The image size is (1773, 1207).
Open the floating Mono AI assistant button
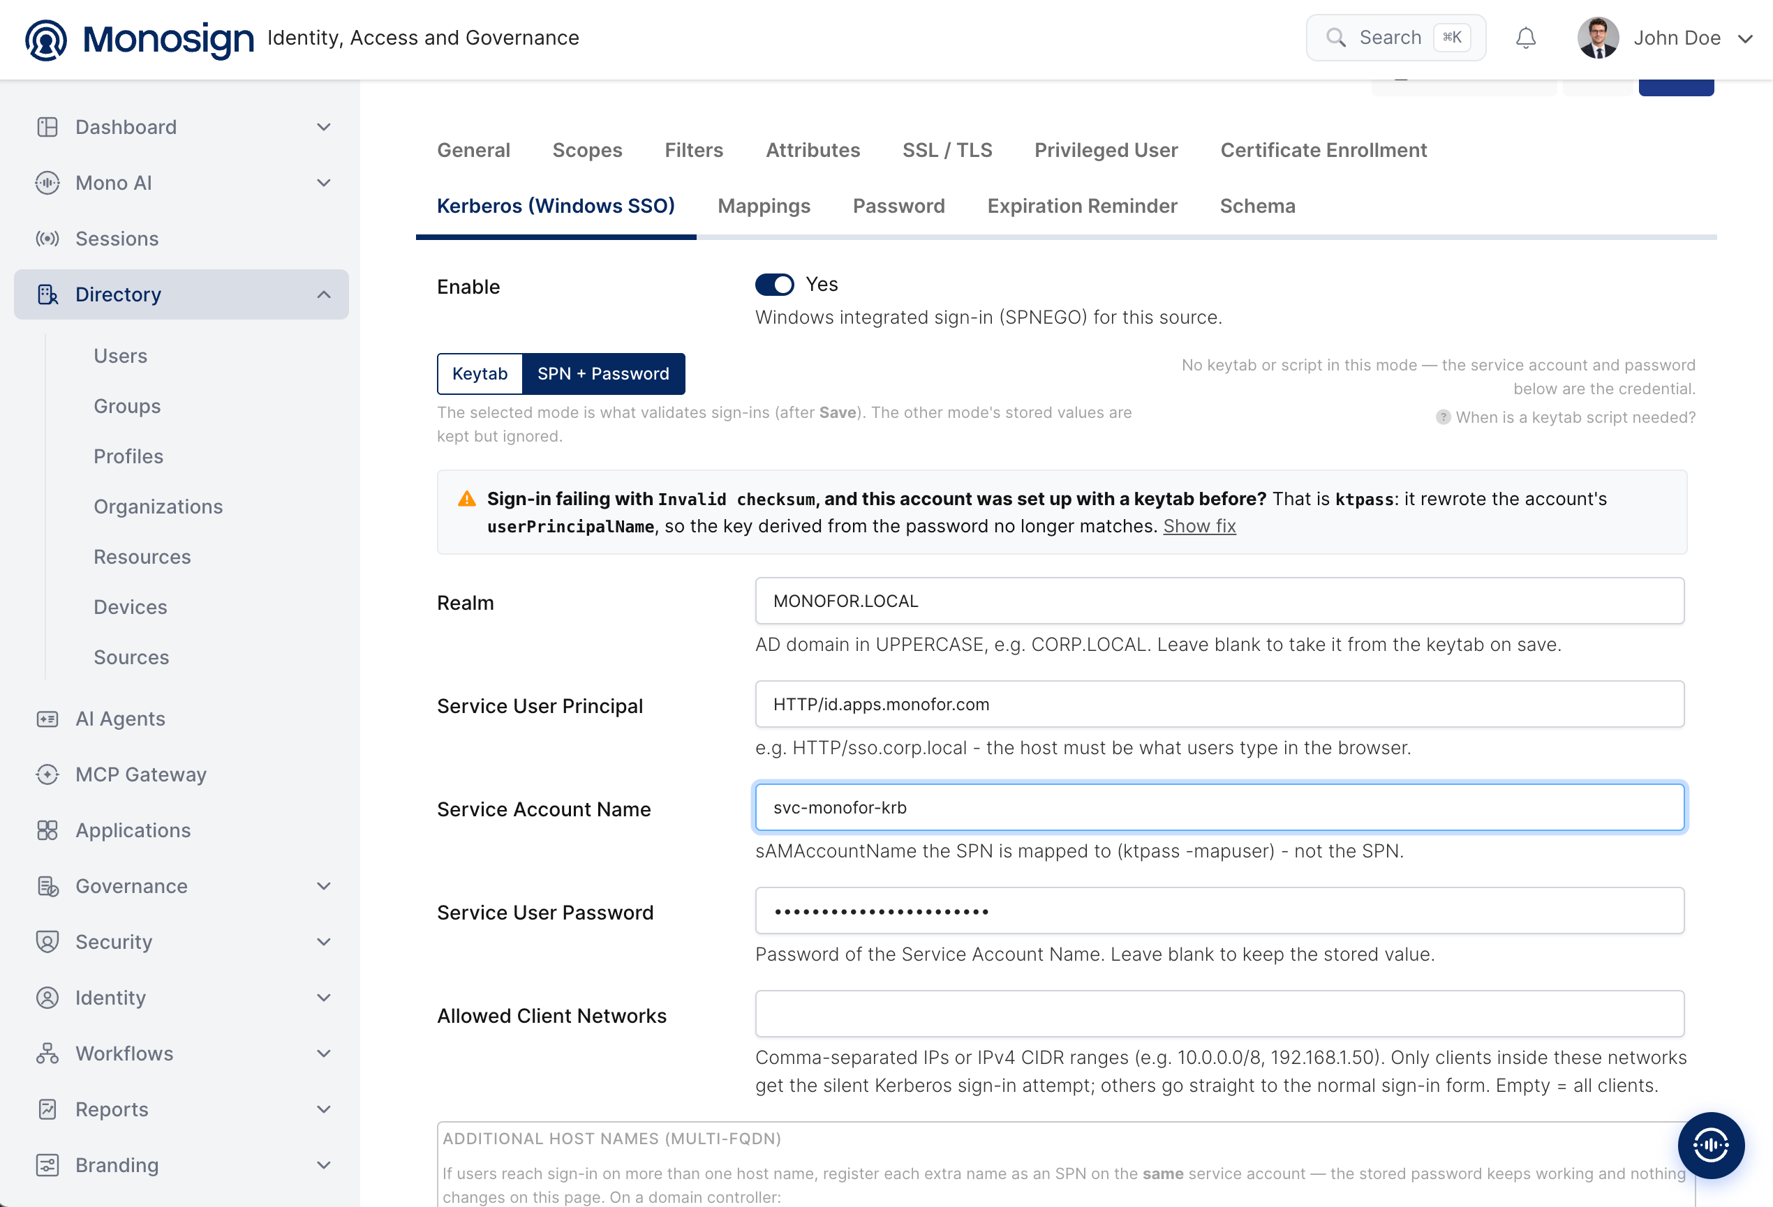click(1710, 1144)
